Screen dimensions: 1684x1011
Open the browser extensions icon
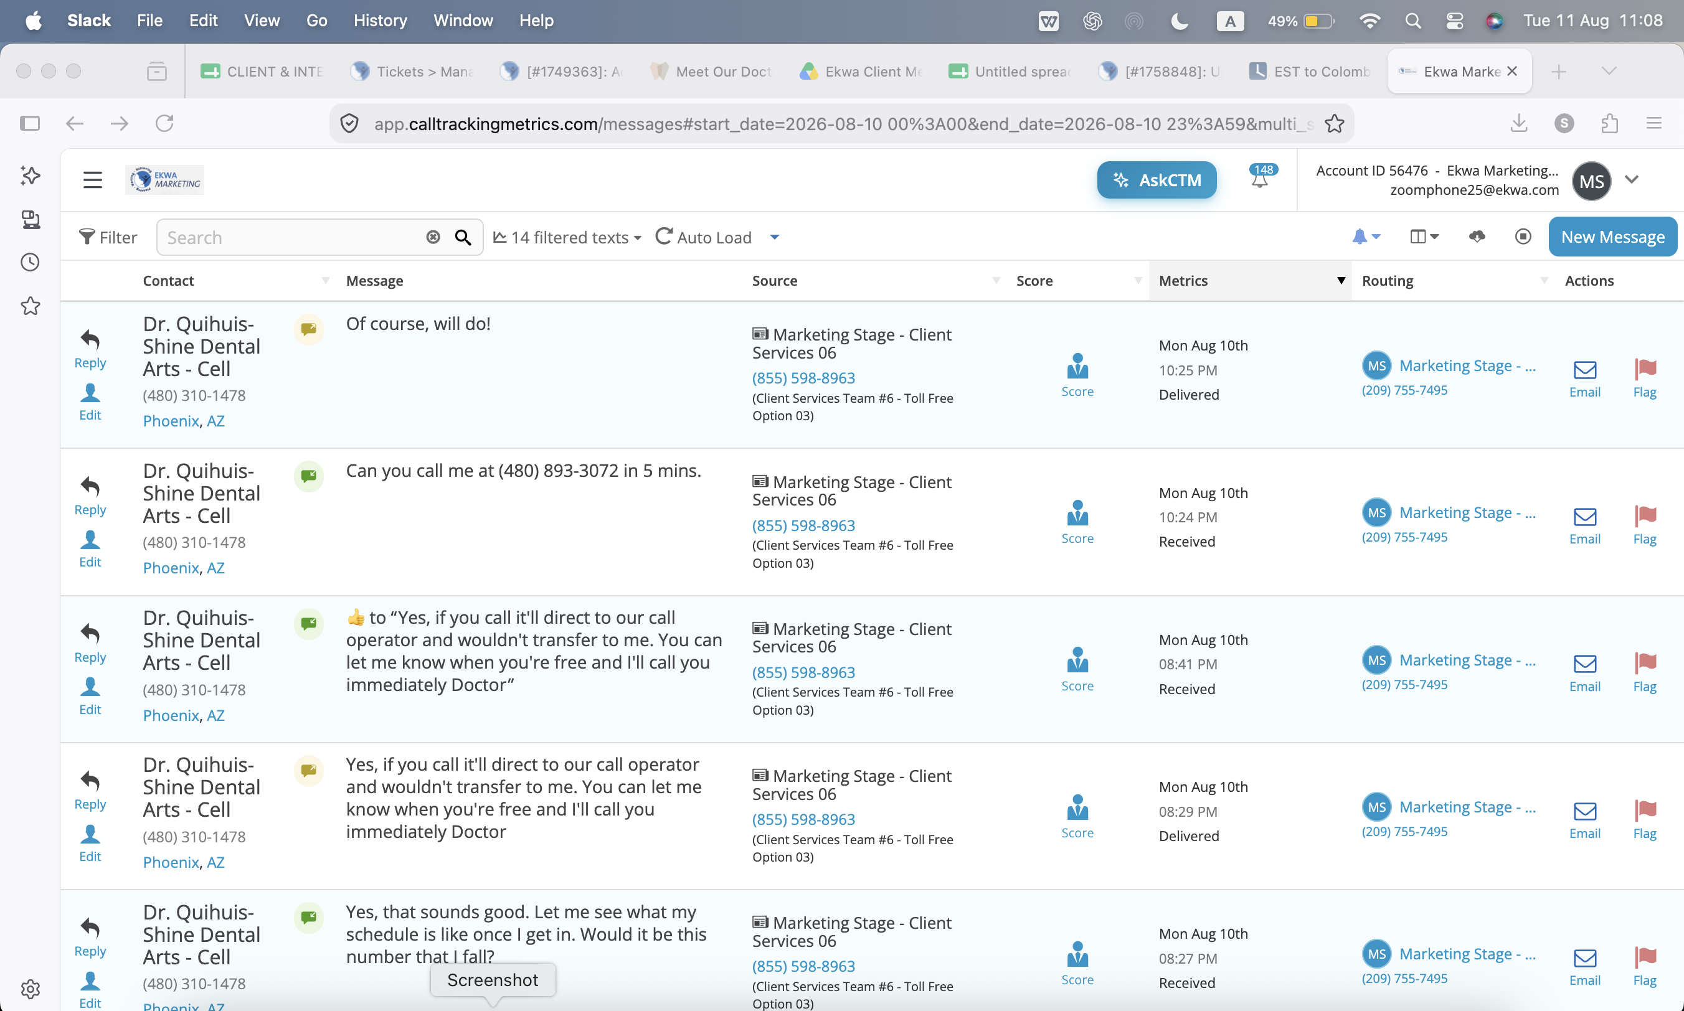click(1610, 123)
